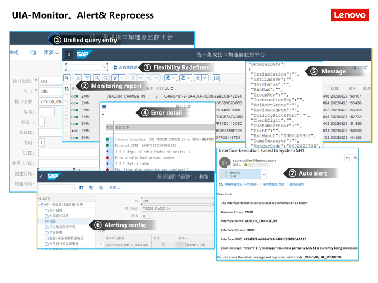The height and width of the screenshot is (283, 378).
Task: Open the json.txt attachment dropdown arrow
Action: [264, 174]
